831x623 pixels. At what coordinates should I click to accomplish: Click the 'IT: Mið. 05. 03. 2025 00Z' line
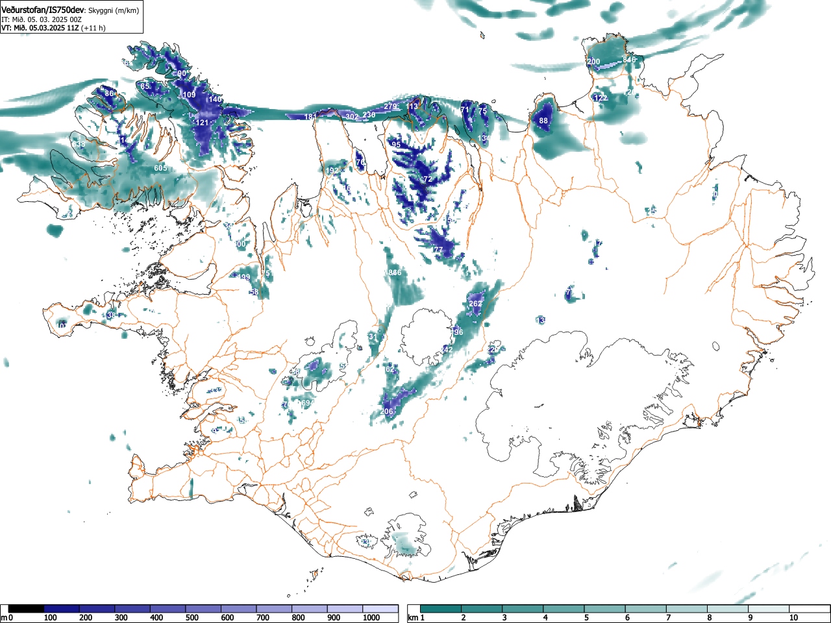pos(43,19)
